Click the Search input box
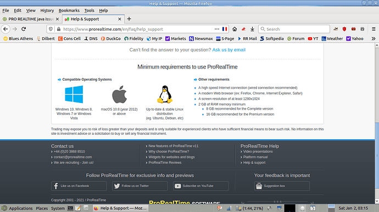 [294, 29]
